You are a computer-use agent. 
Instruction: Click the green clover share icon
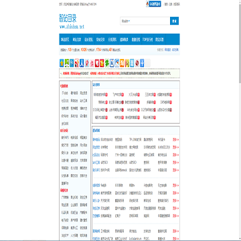pos(107,63)
